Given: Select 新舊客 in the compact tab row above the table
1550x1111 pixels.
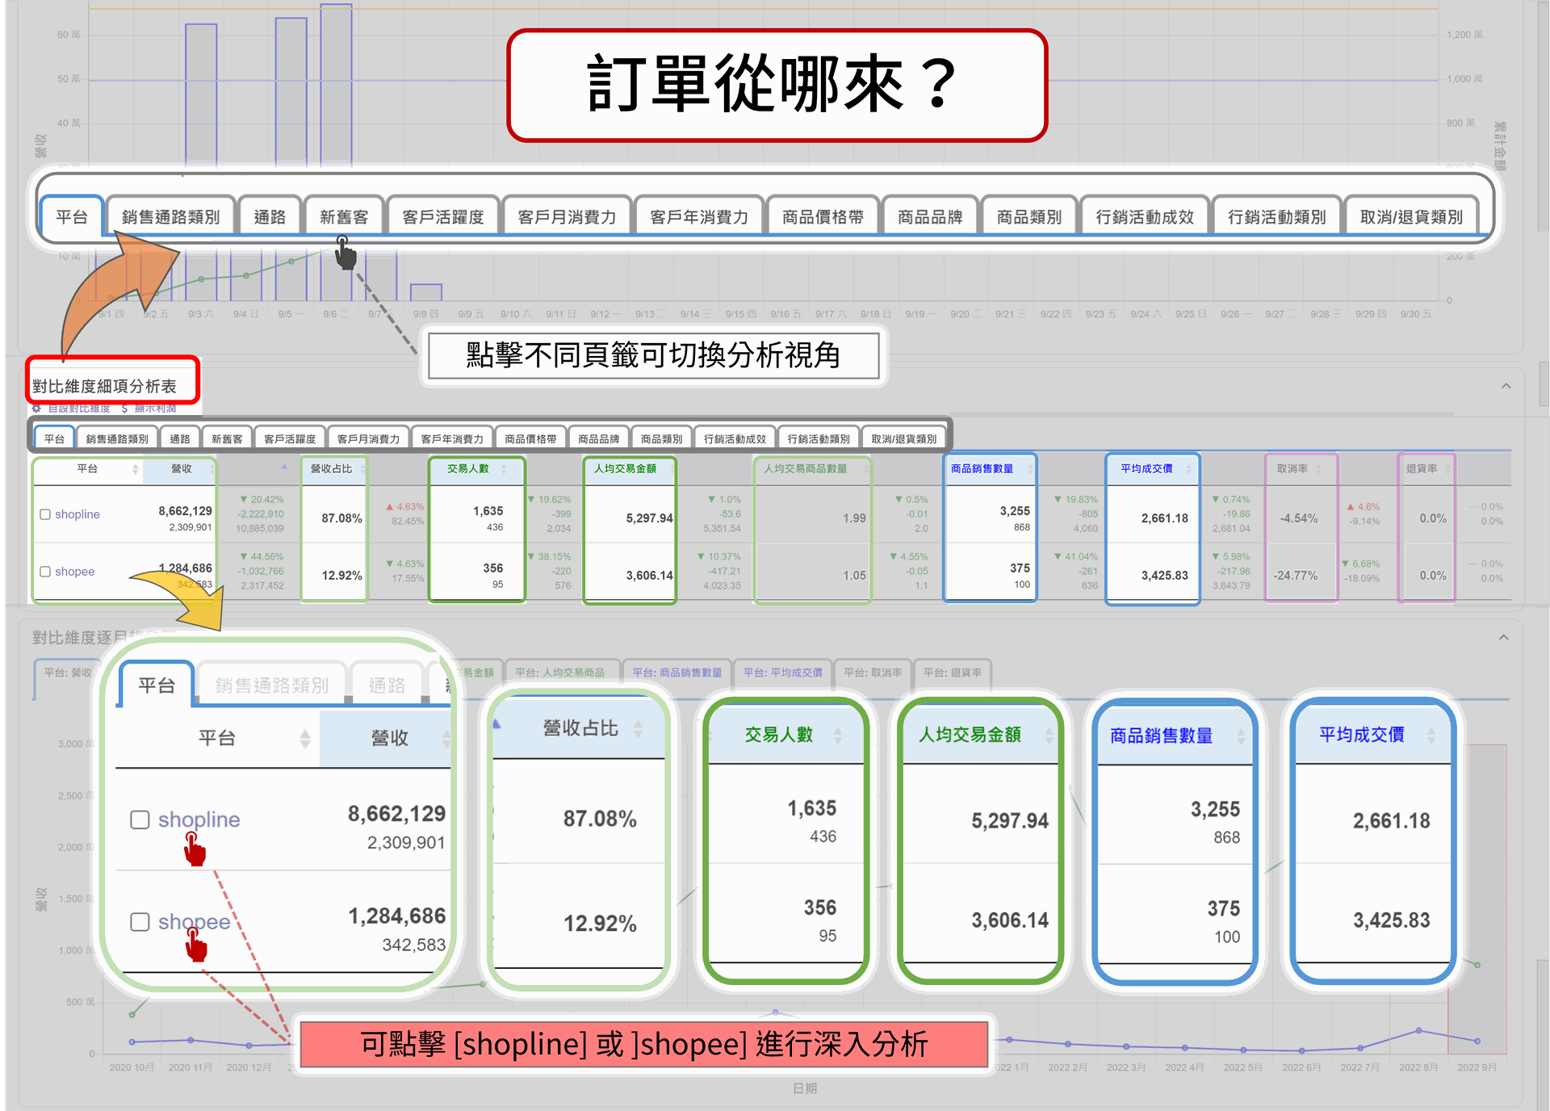Looking at the screenshot, I should (x=227, y=438).
